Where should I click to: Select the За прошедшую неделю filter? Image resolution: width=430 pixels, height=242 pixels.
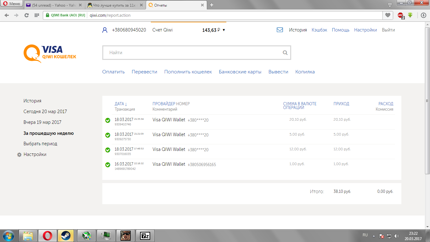(x=48, y=133)
